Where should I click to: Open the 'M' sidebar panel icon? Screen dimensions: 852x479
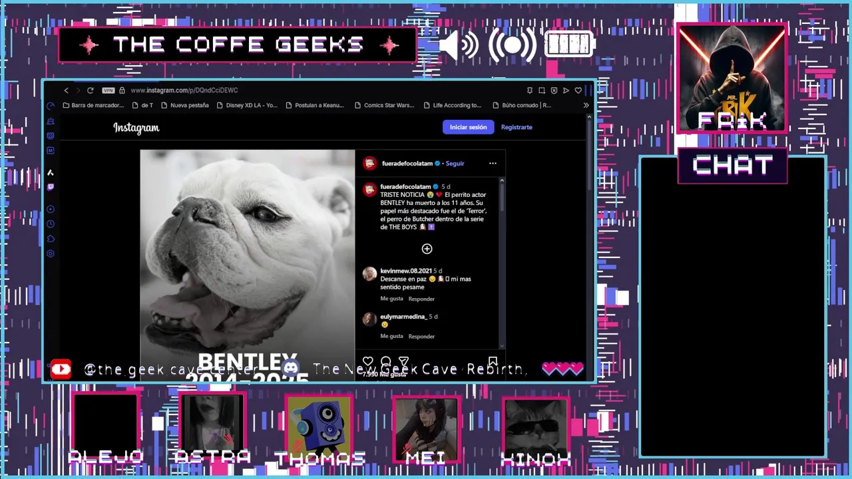50,150
